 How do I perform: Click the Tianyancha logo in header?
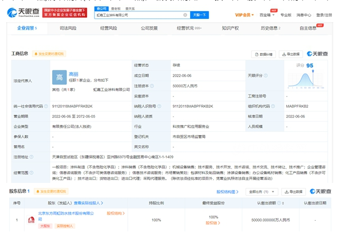23,13
